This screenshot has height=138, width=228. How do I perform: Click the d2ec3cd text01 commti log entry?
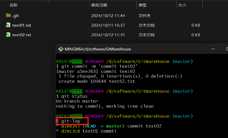coord(86,131)
